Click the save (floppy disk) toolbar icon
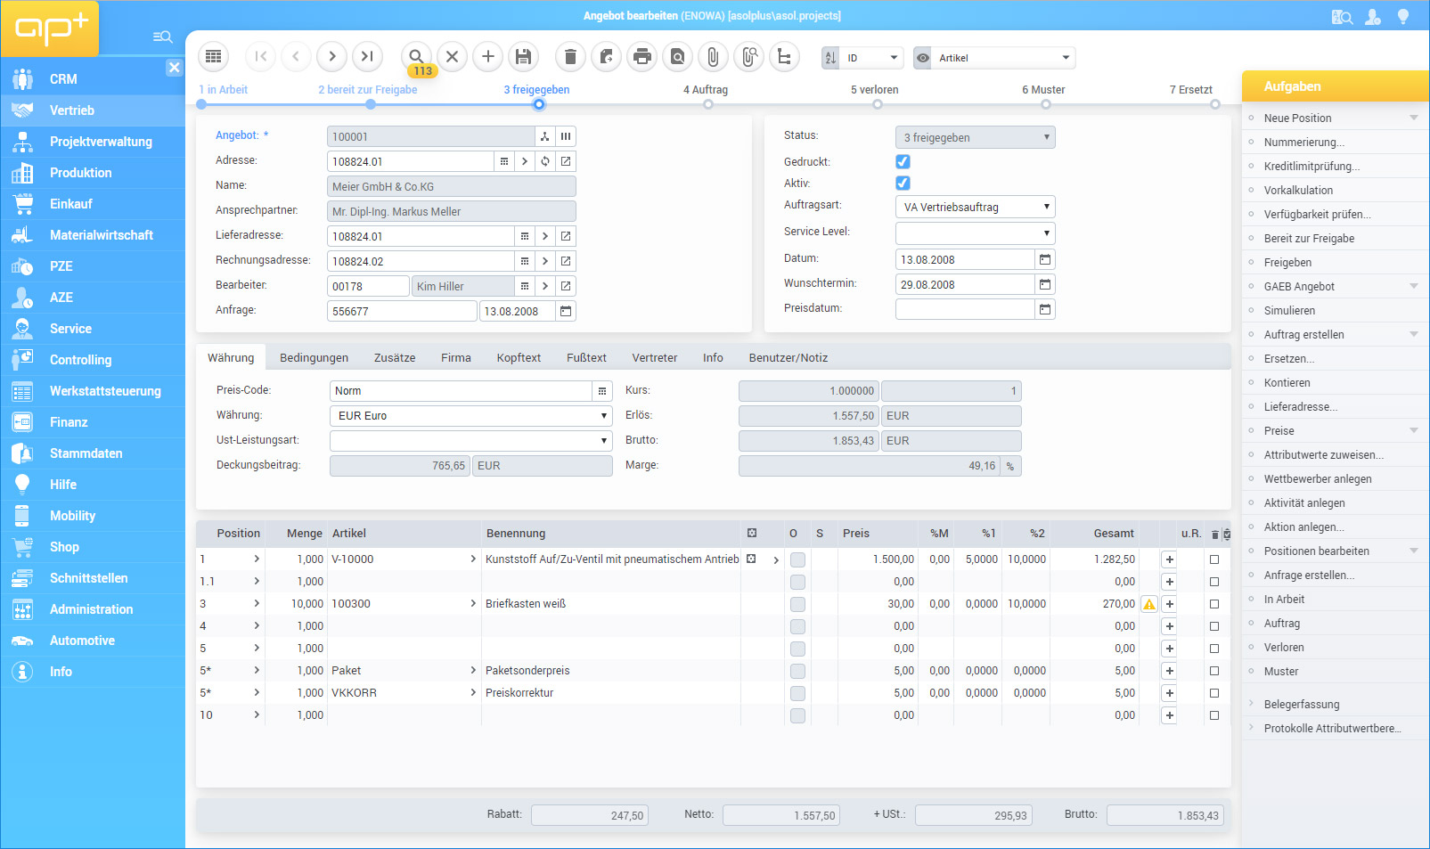Image resolution: width=1430 pixels, height=849 pixels. pyautogui.click(x=524, y=57)
